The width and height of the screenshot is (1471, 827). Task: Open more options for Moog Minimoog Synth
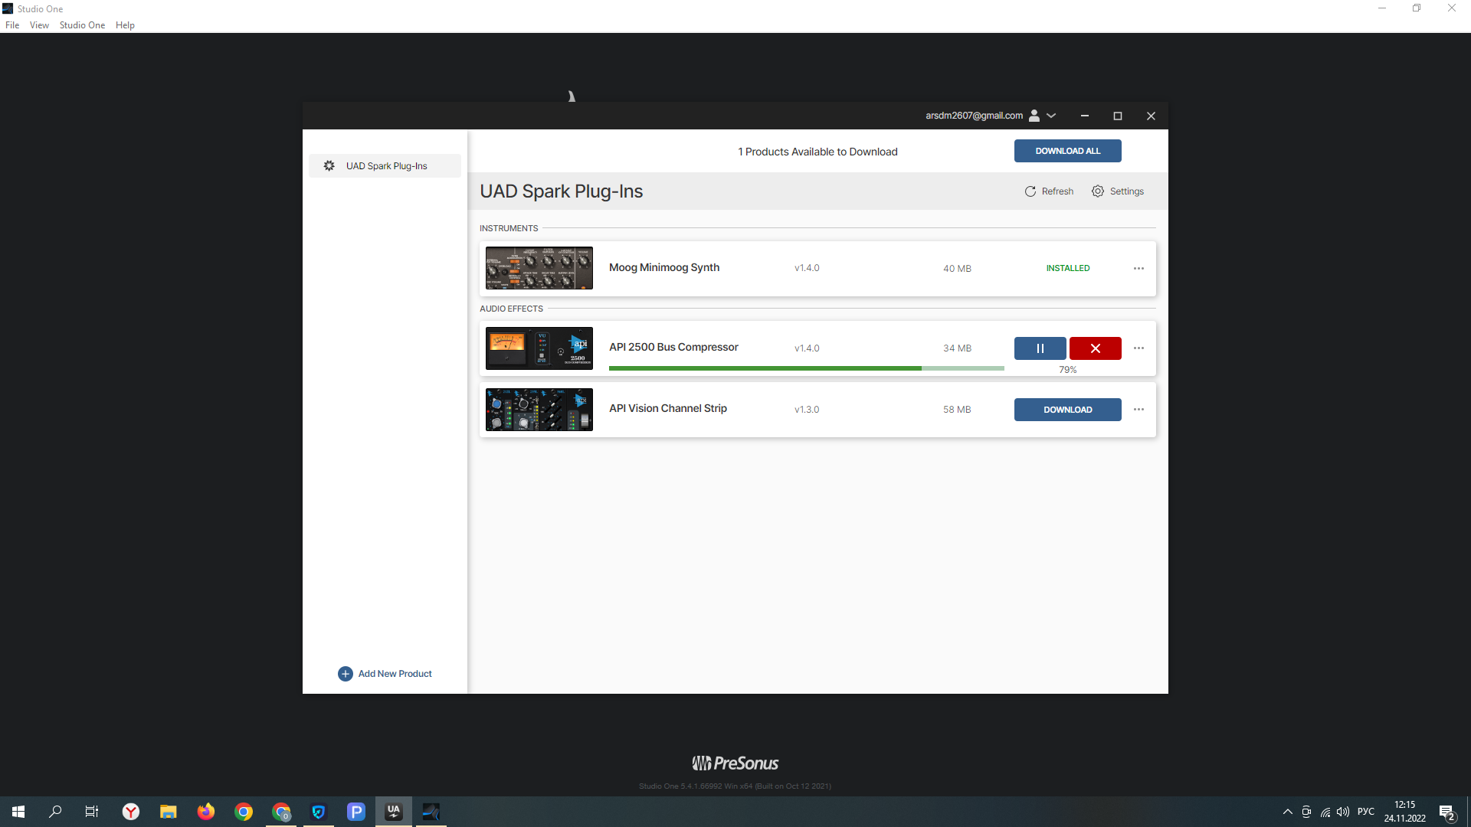(1138, 269)
